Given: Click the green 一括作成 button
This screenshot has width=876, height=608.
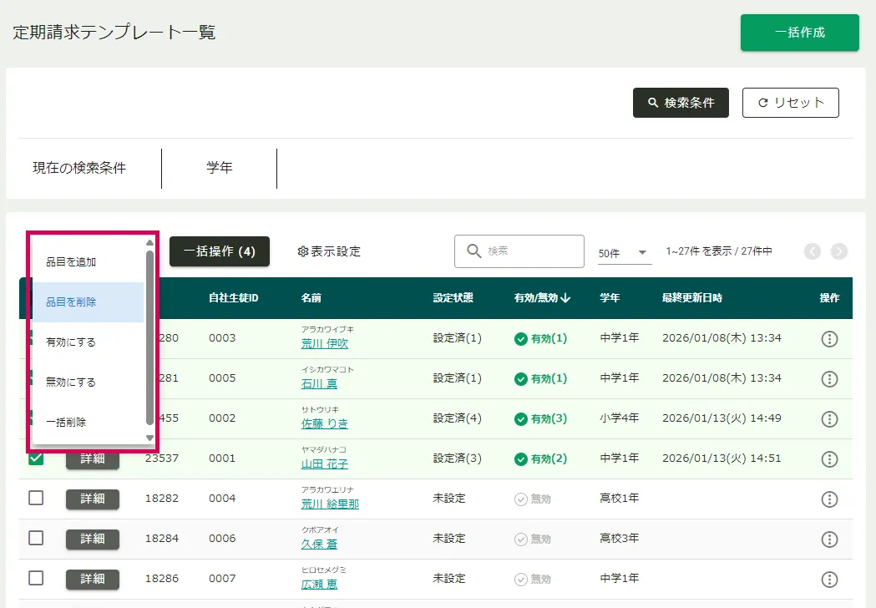Looking at the screenshot, I should pos(799,33).
